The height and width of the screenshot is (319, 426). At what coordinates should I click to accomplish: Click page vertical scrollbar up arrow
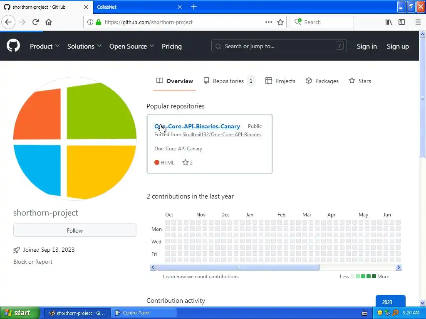(422, 34)
